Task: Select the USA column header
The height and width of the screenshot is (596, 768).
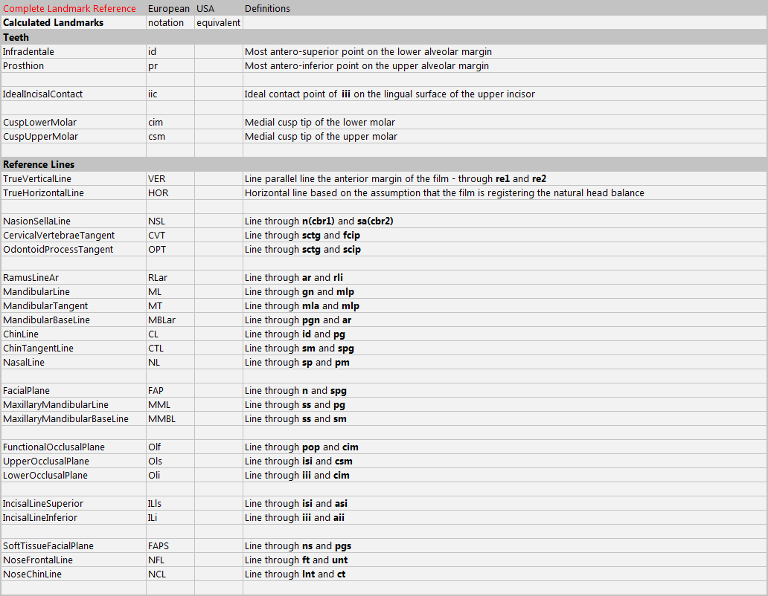Action: (205, 9)
